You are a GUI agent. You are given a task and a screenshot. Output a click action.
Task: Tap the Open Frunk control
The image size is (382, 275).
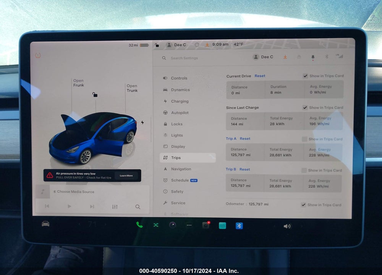pyautogui.click(x=78, y=83)
